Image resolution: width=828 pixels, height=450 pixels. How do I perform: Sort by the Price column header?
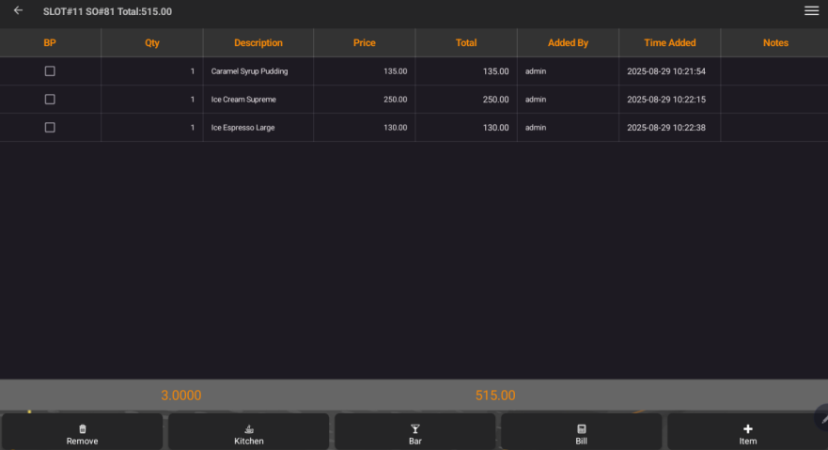[x=364, y=43]
